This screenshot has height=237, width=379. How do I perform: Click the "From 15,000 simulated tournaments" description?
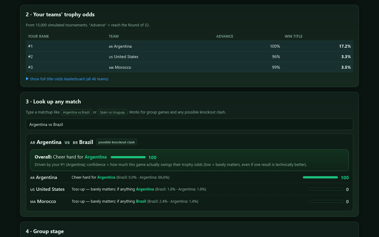[x=88, y=25]
